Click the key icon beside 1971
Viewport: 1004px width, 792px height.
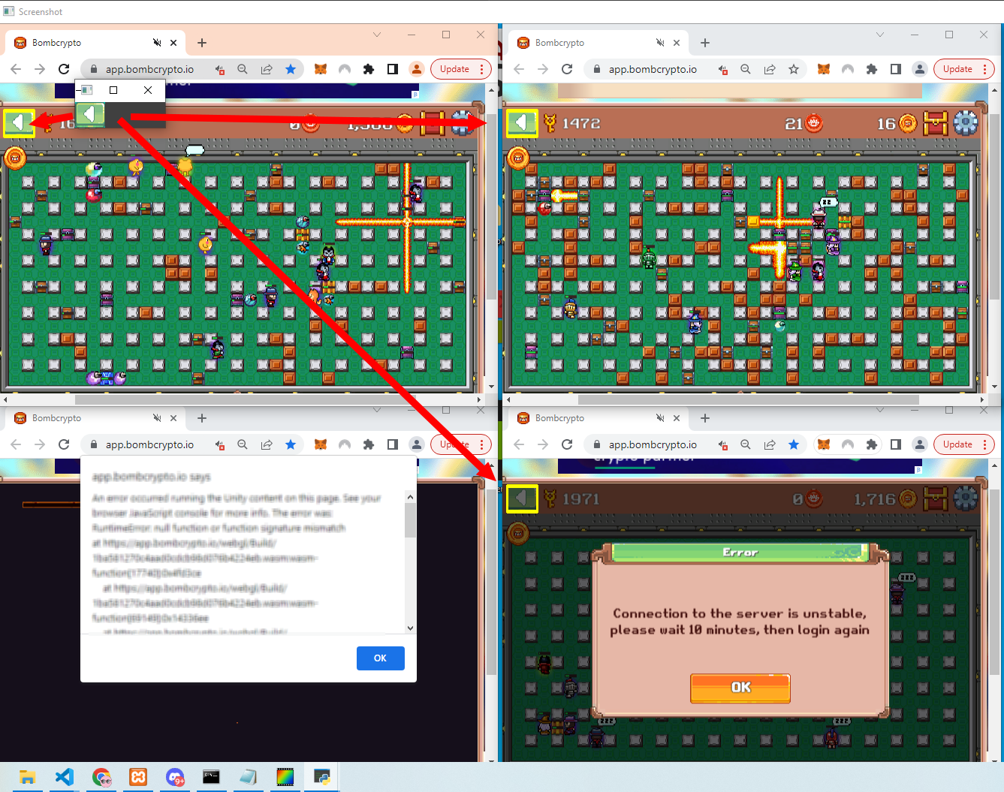(550, 498)
